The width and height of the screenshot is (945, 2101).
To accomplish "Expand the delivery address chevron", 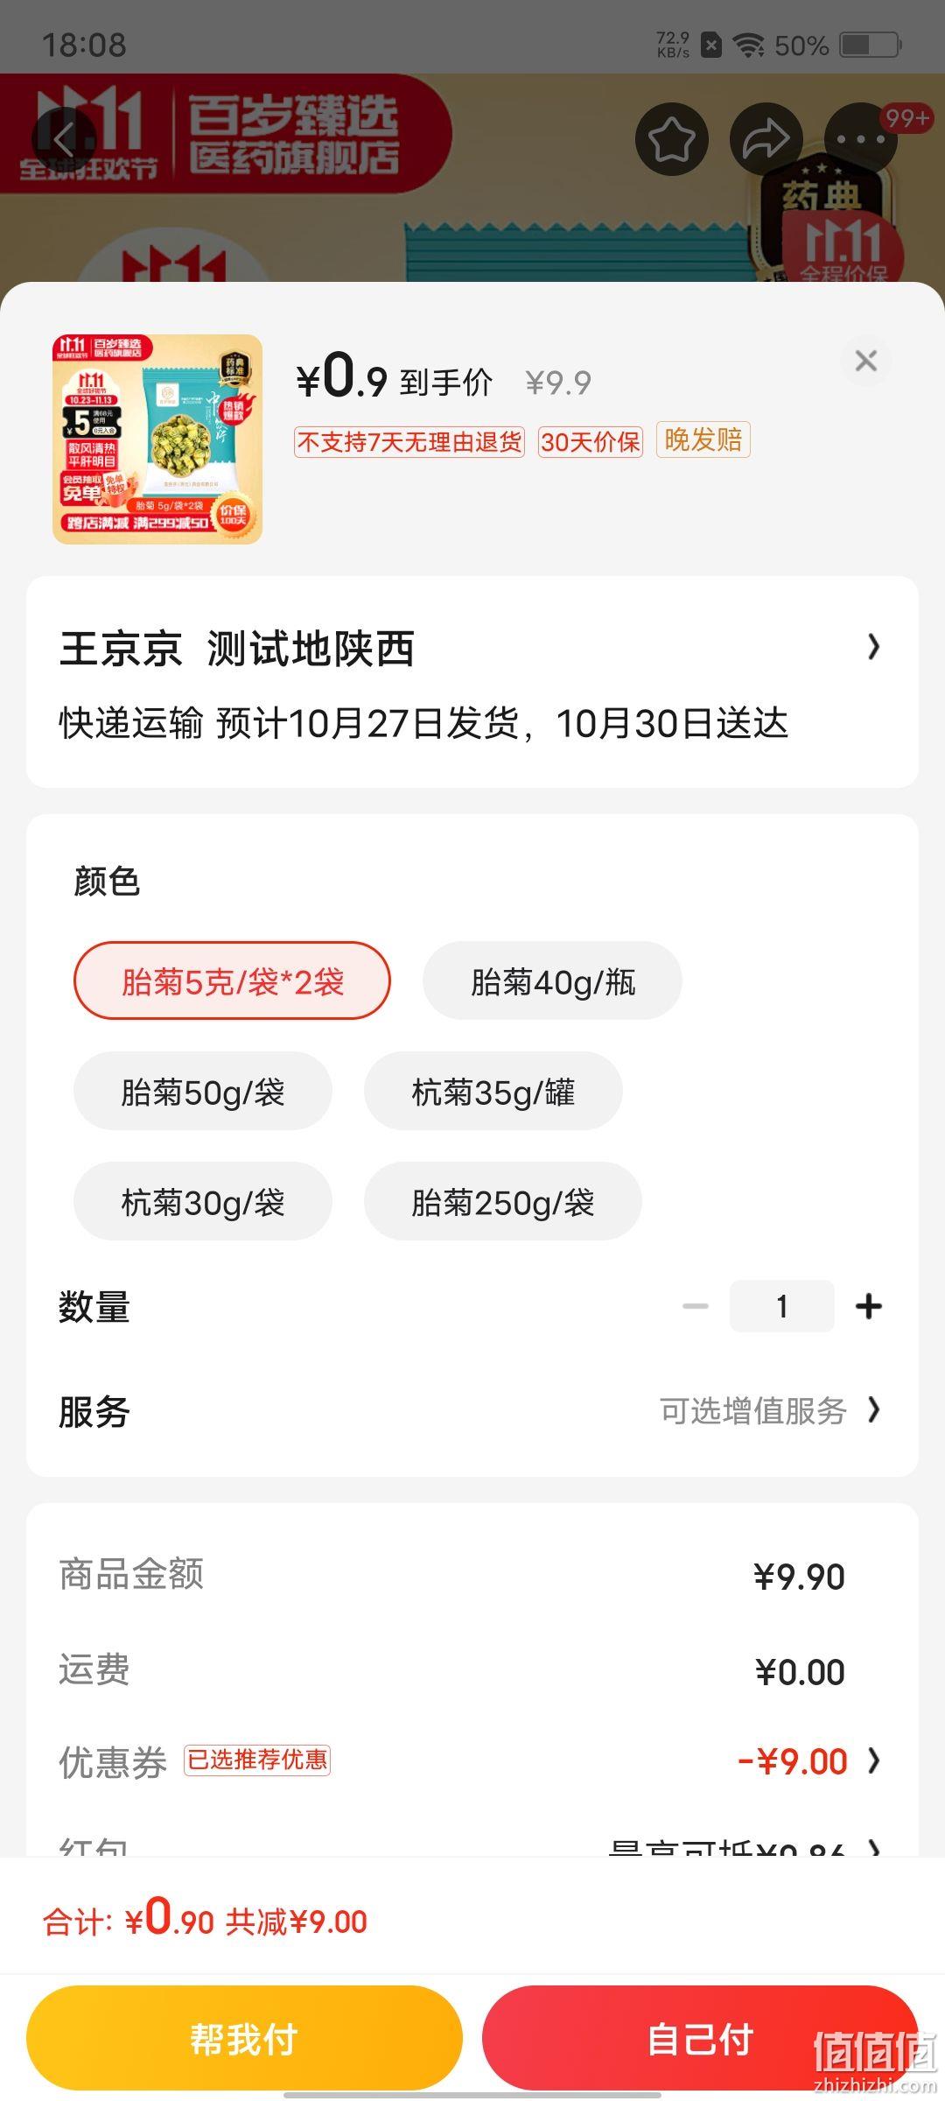I will tap(873, 647).
